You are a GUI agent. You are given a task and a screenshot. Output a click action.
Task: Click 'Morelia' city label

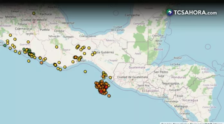pyautogui.click(x=10, y=17)
